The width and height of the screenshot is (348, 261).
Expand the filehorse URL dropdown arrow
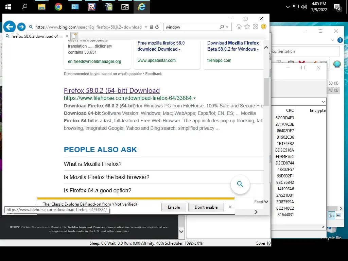(x=195, y=98)
